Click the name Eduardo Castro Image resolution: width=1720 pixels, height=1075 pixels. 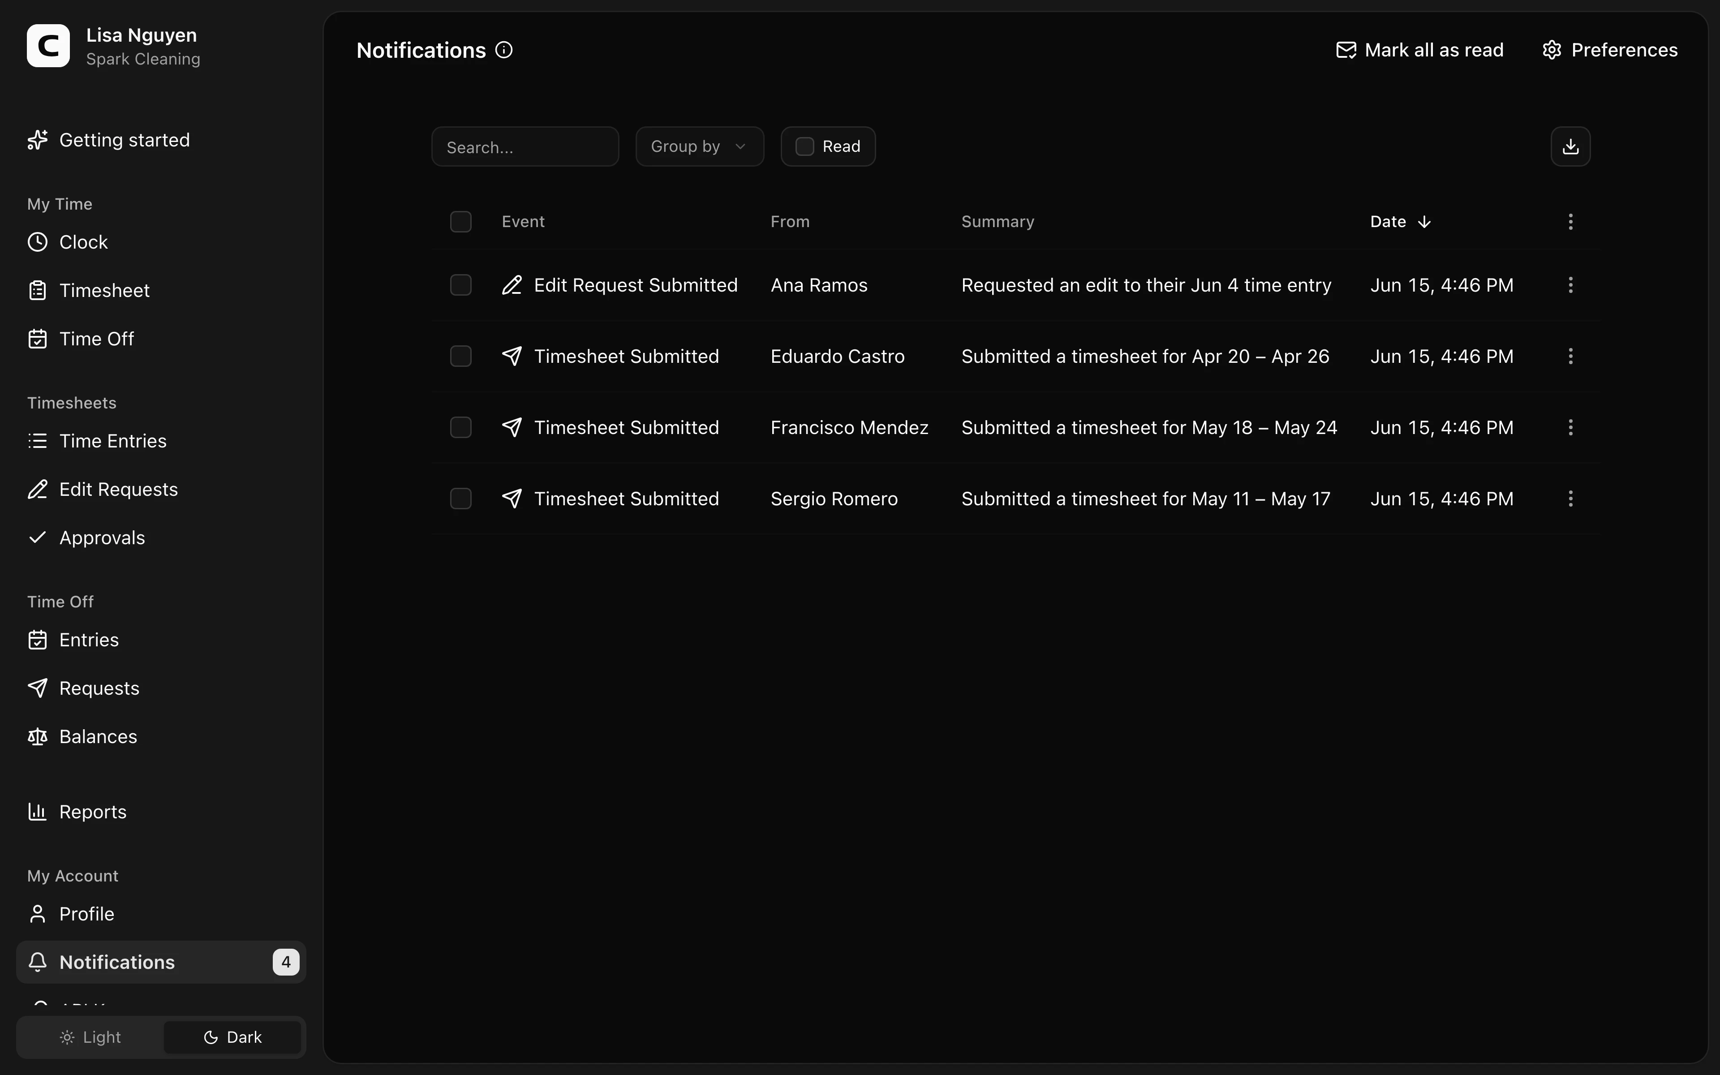[837, 356]
